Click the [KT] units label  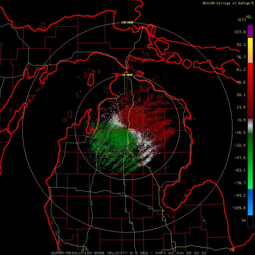pos(242,20)
